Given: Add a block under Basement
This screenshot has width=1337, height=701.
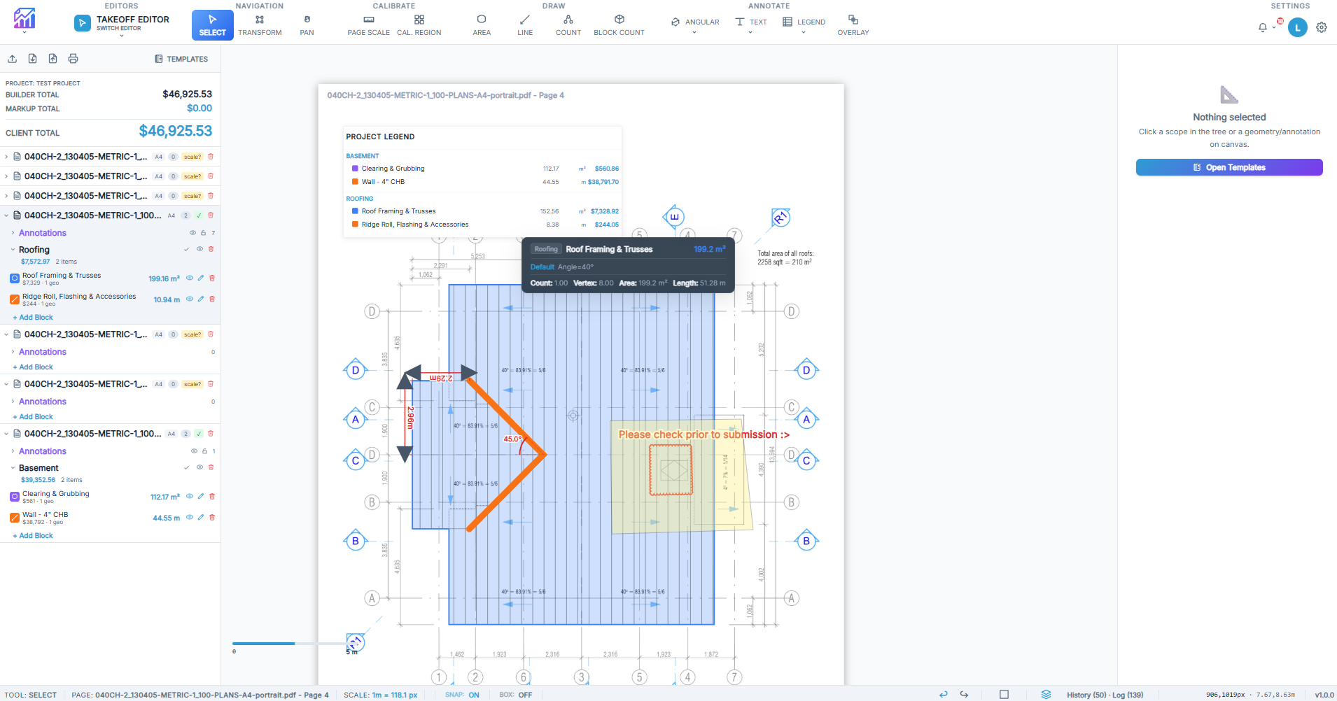Looking at the screenshot, I should tap(33, 536).
